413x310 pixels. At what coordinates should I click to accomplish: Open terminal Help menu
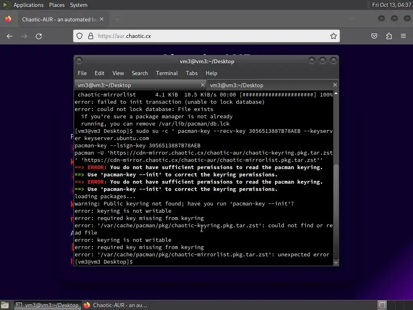pos(211,73)
